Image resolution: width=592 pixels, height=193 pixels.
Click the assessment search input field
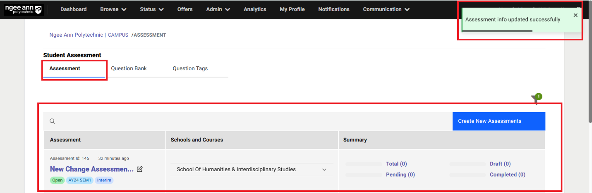[x=248, y=121]
